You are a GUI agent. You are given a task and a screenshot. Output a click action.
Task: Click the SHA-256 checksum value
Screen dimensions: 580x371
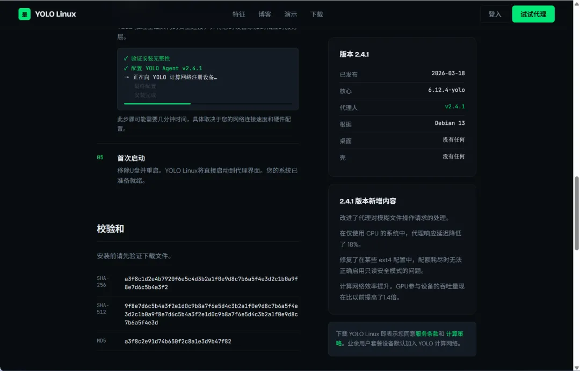pyautogui.click(x=211, y=283)
